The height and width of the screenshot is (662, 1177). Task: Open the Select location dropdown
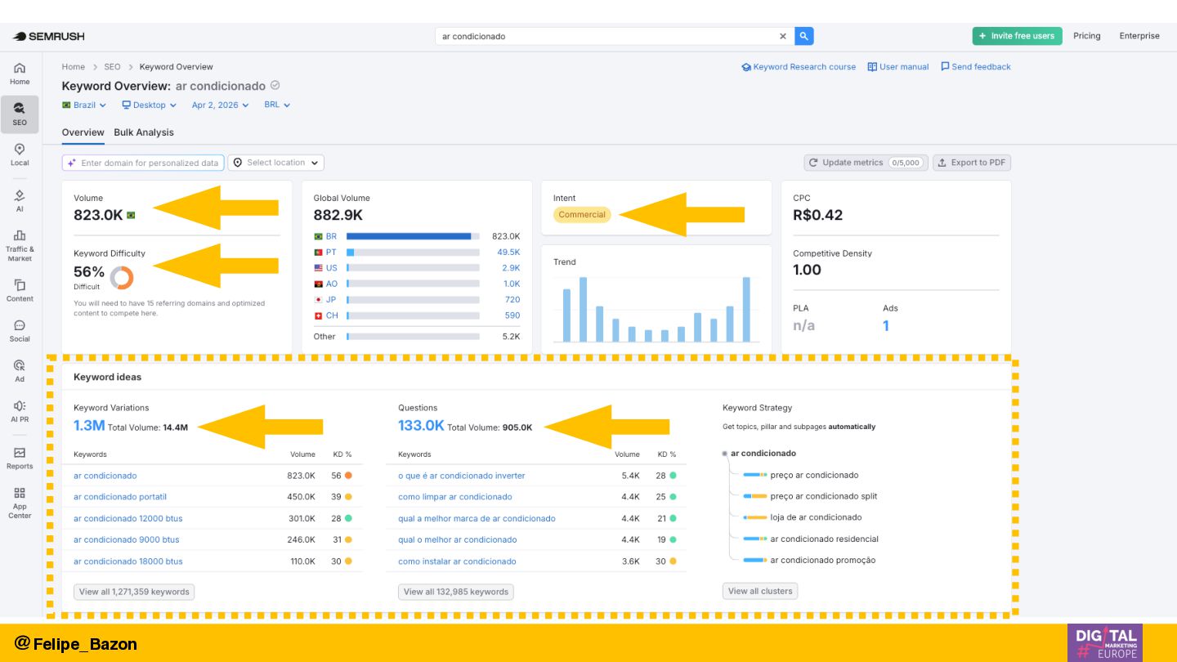coord(276,163)
